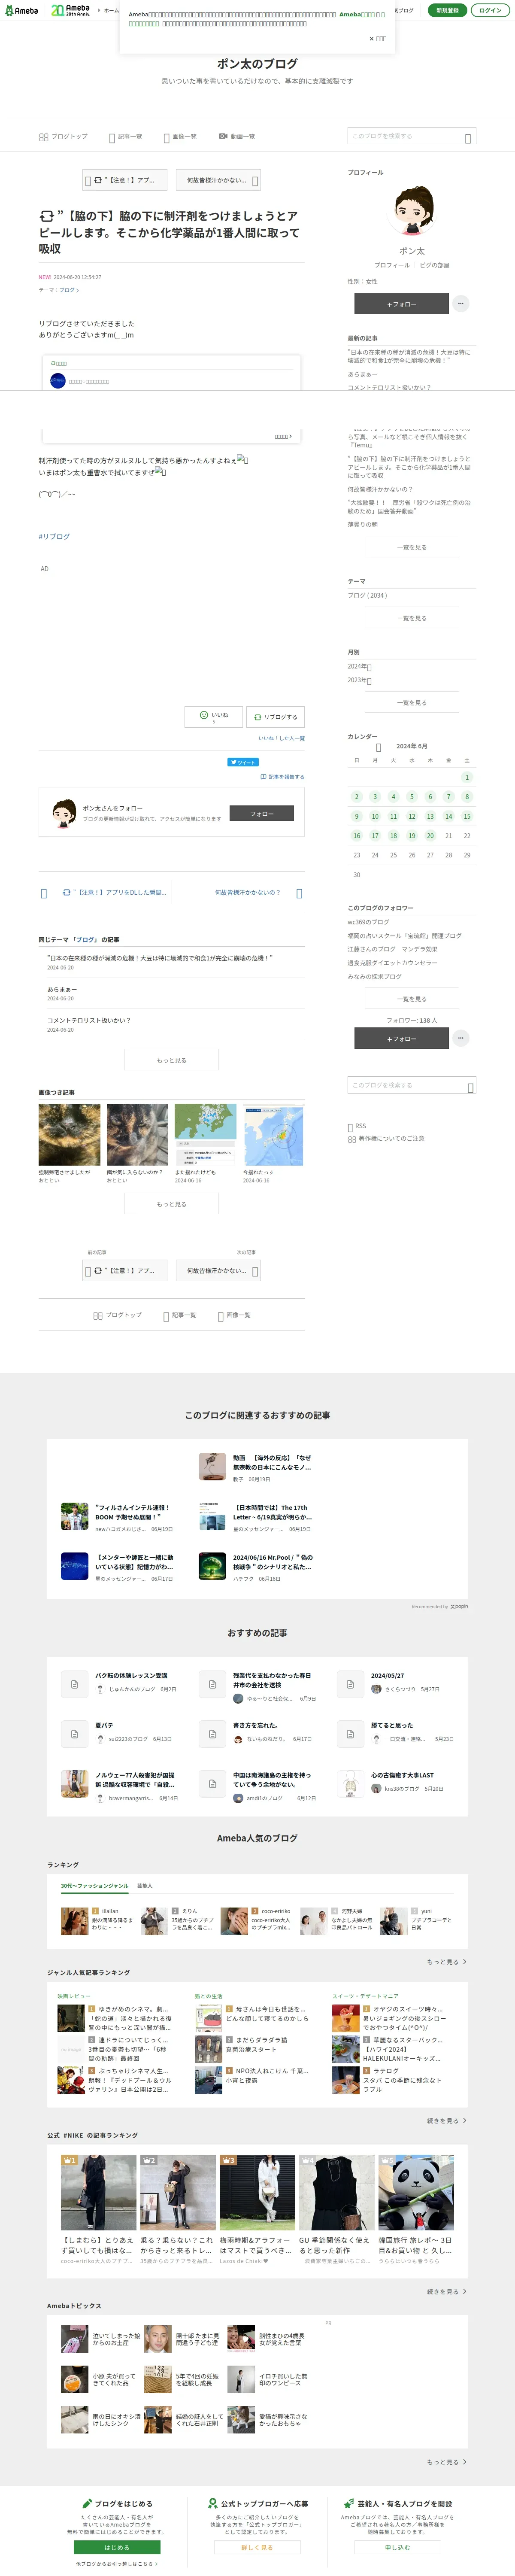Image resolution: width=515 pixels, height=2576 pixels.
Task: Focus the top blog search field
Action: (411, 136)
